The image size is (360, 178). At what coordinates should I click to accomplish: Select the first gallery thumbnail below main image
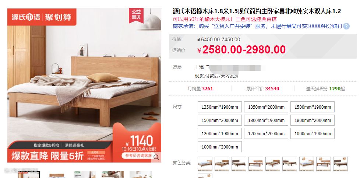point(29,175)
